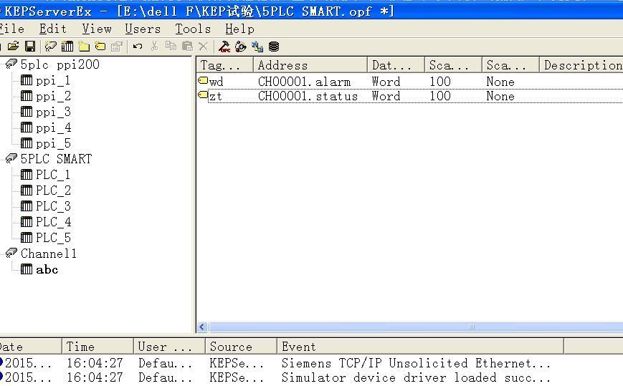Click the New Channel toolbar icon

tap(50, 47)
